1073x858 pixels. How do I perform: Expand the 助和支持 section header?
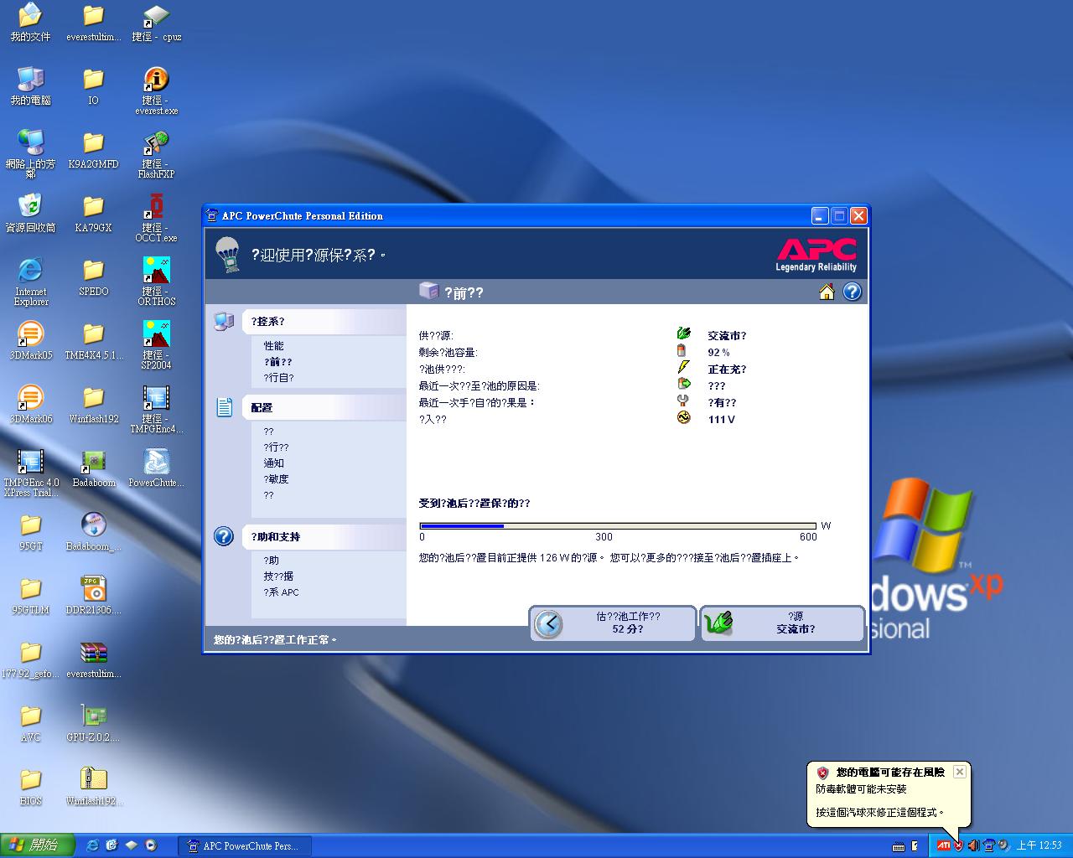coord(324,536)
